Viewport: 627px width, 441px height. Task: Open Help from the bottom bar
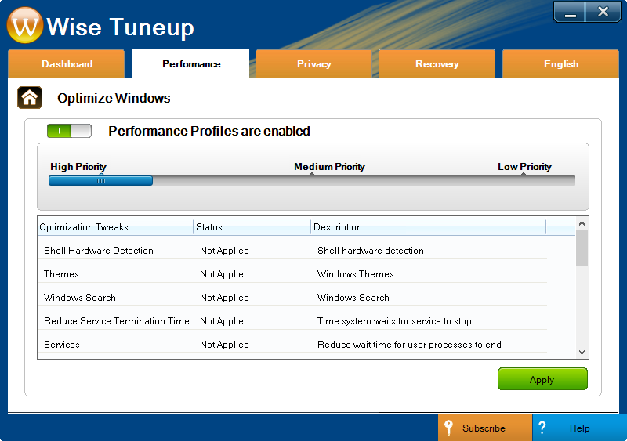[x=579, y=428]
